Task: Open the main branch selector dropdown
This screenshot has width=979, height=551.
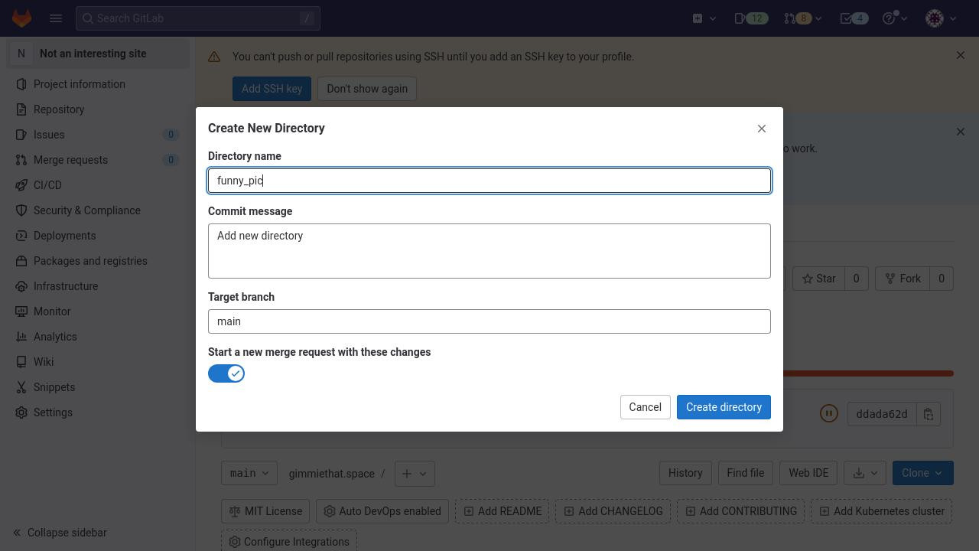Action: [x=249, y=473]
